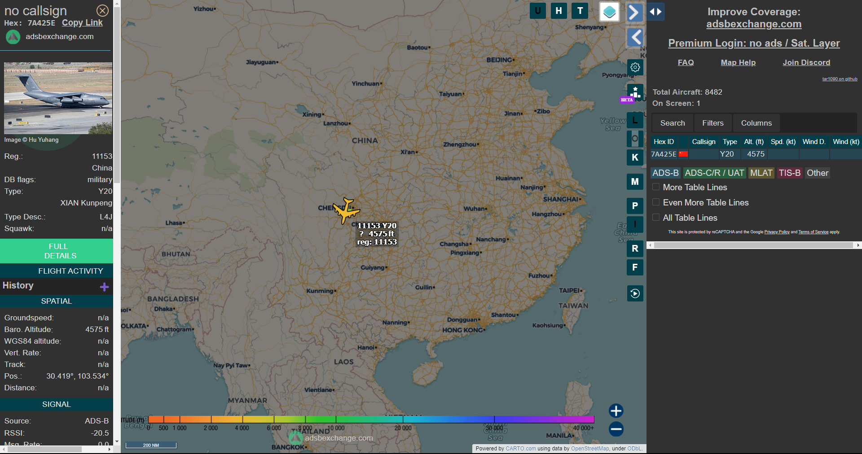
Task: Click the H map button
Action: click(559, 11)
